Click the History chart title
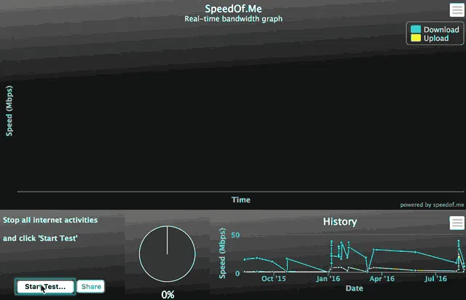 340,221
